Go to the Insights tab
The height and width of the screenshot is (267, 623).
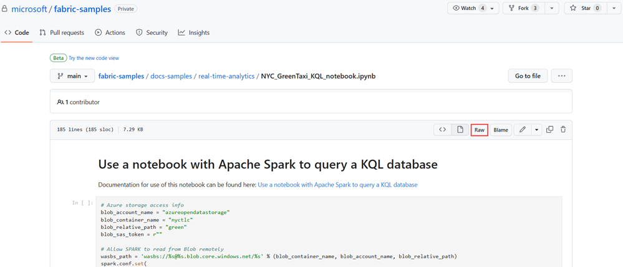[193, 32]
